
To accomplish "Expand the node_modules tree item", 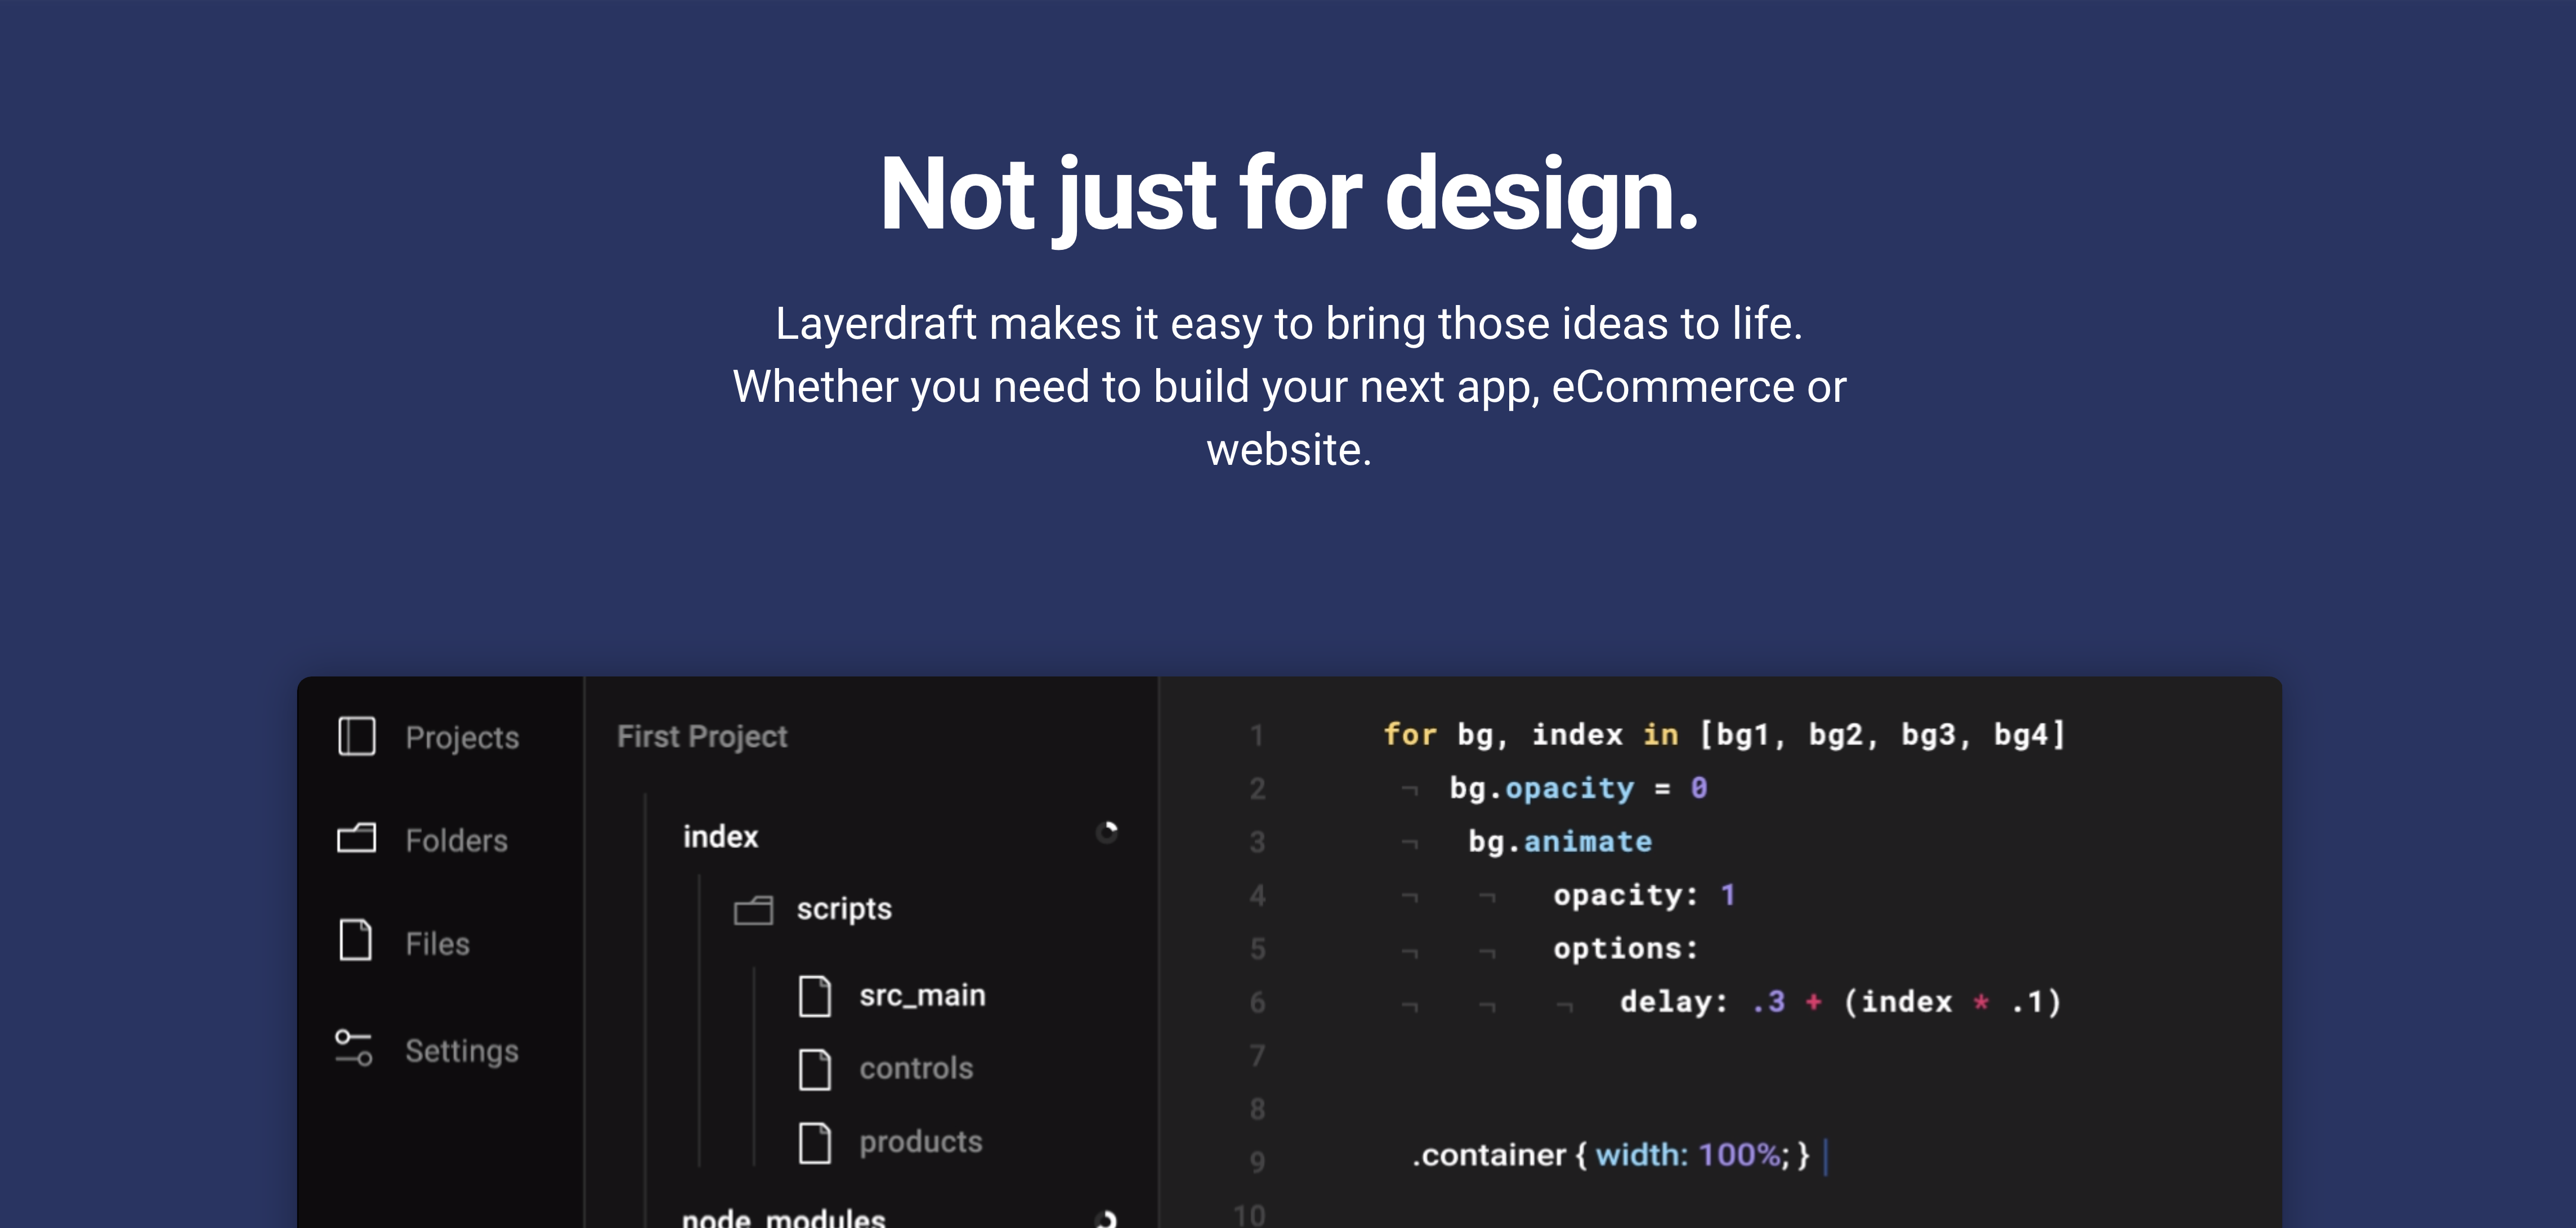I will (x=783, y=1217).
